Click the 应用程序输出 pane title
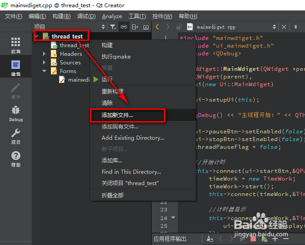The width and height of the screenshot is (305, 245). tap(170, 239)
